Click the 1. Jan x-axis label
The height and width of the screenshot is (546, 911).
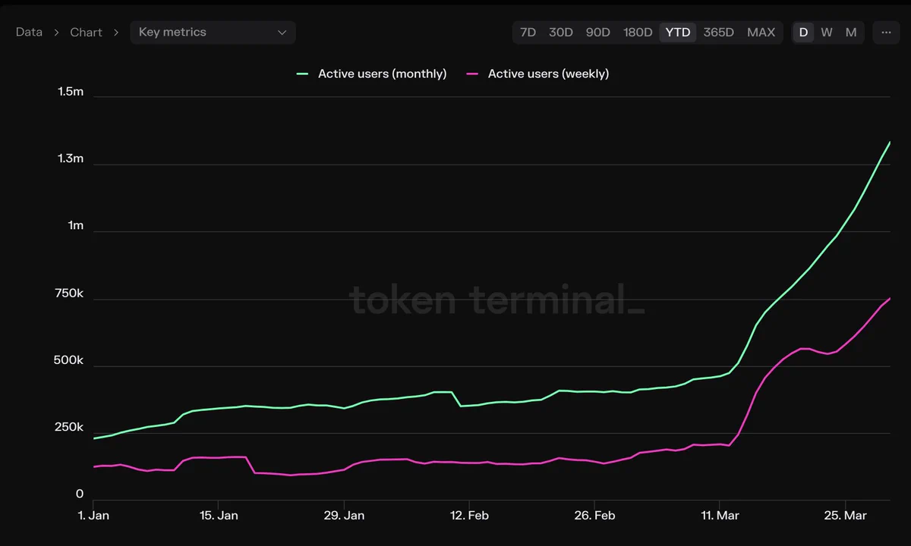coord(93,516)
